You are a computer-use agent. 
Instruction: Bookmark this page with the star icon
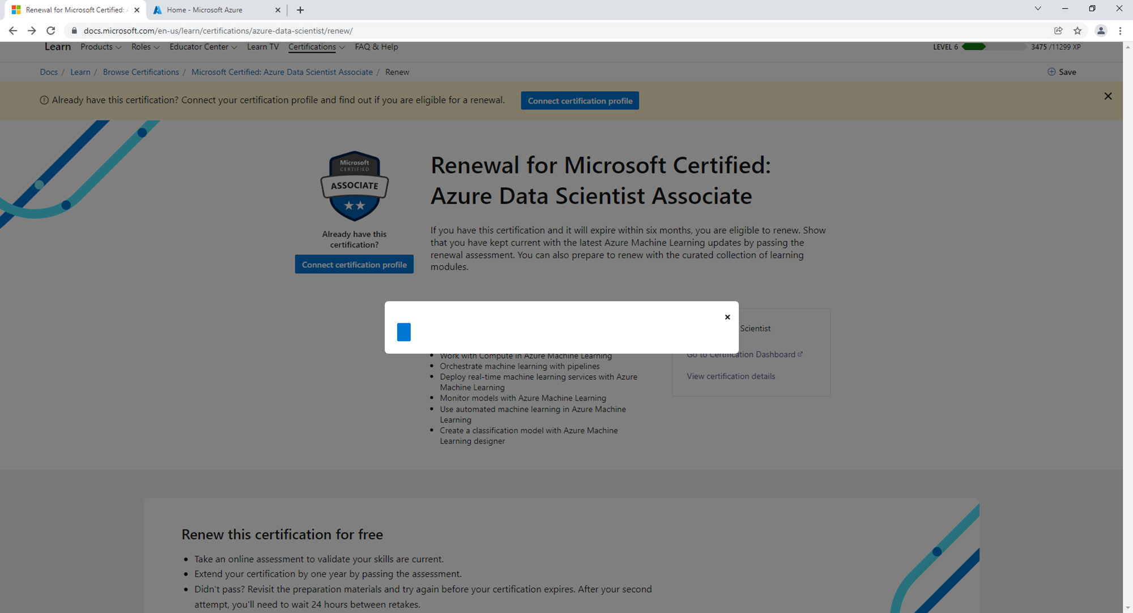[x=1077, y=31]
